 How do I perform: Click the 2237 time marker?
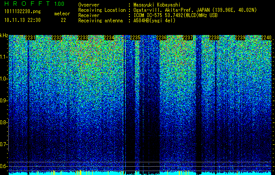pos(188,38)
